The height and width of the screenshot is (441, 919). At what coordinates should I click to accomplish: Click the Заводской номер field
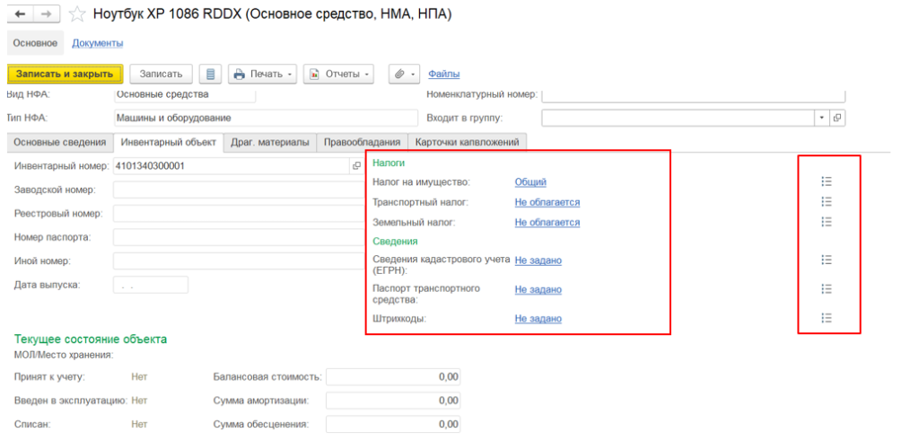[x=239, y=190]
